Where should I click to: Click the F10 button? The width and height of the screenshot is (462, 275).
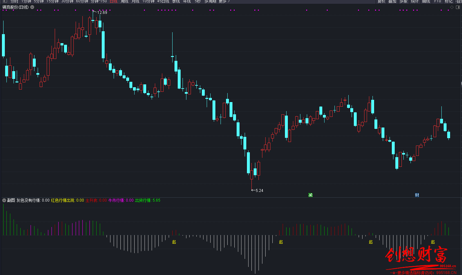[438, 1]
